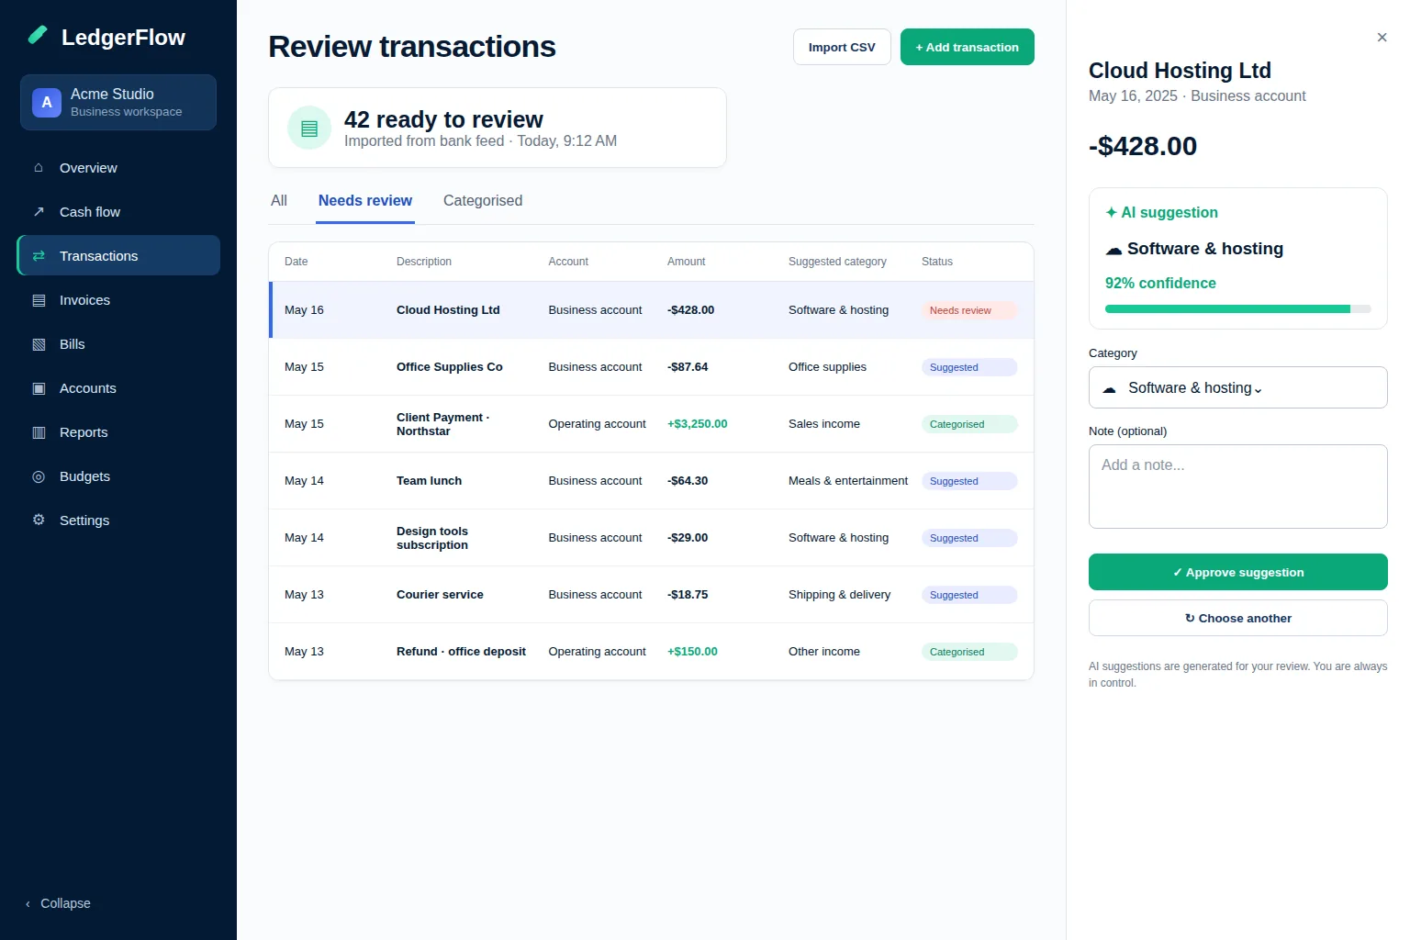The height and width of the screenshot is (940, 1410).
Task: Click the Transactions swap-arrows icon
Action: pyautogui.click(x=39, y=256)
